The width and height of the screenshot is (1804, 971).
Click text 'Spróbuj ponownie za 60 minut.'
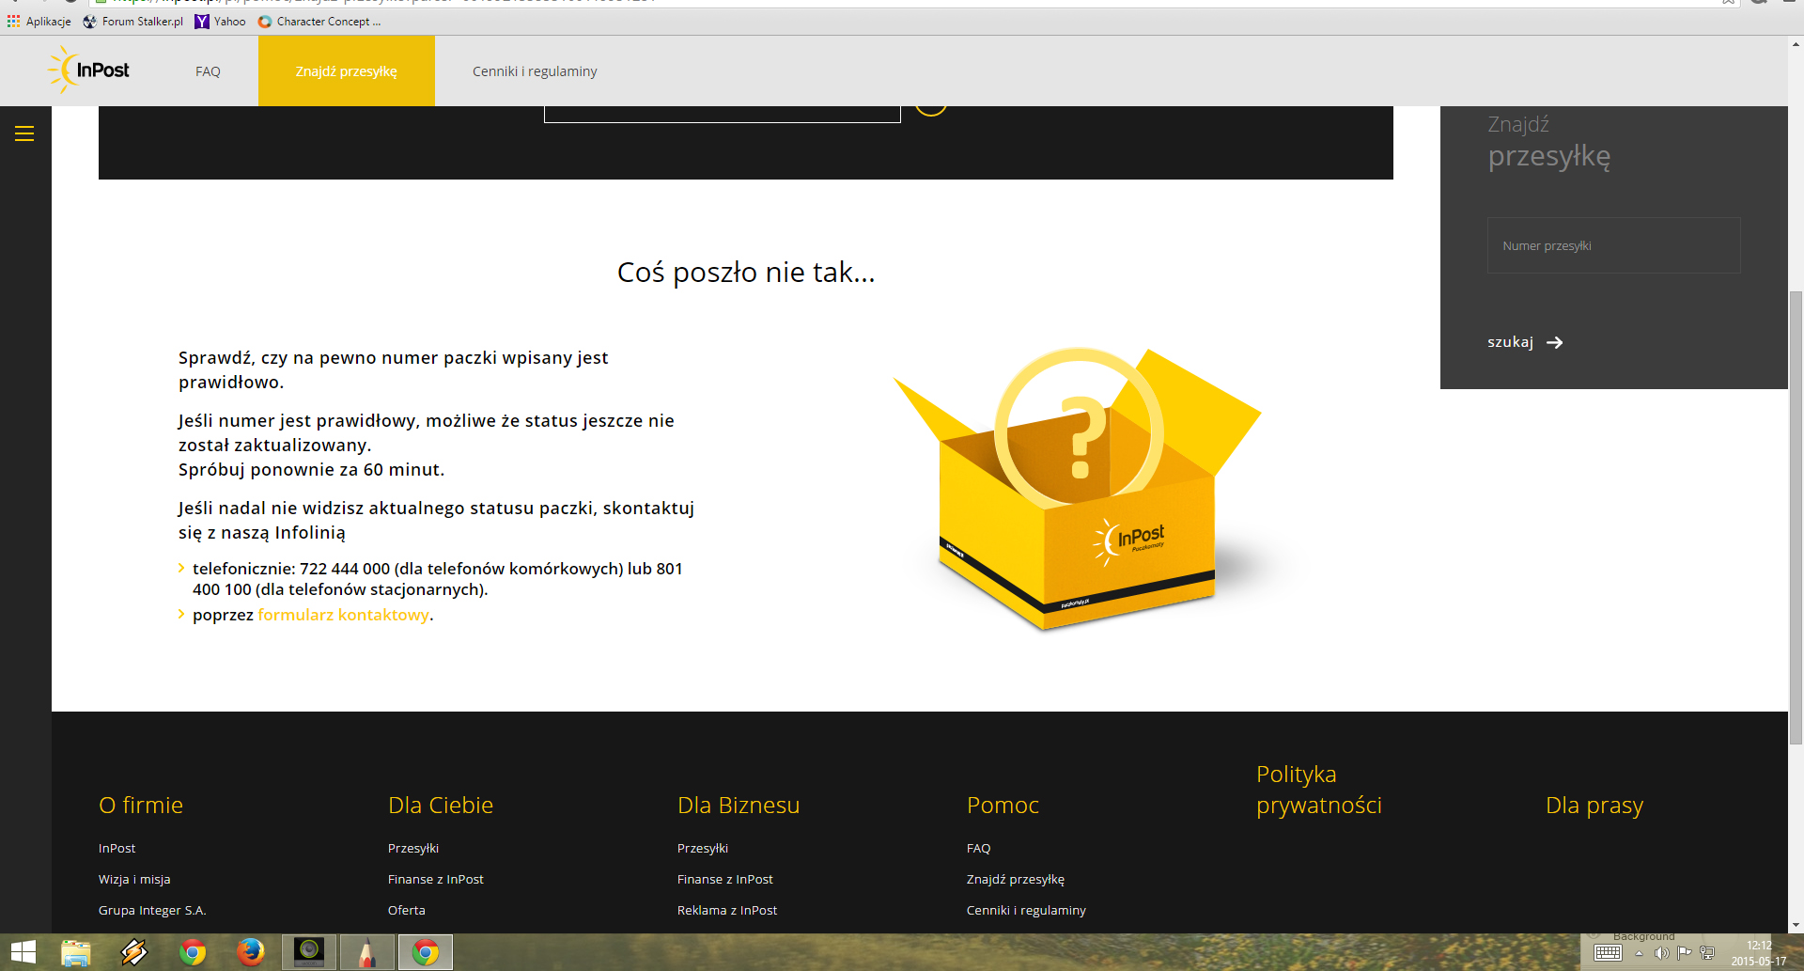click(312, 469)
